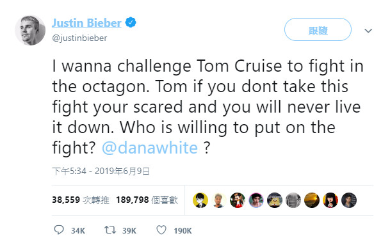This screenshot has width=390, height=238.
Task: Click the yellow cartoon liker avatar
Action: [x=200, y=200]
